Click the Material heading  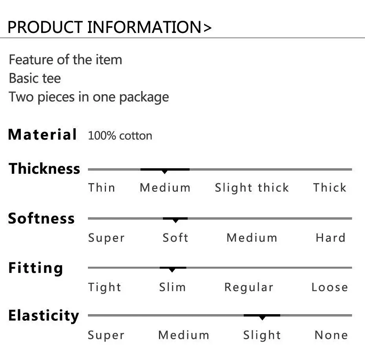pyautogui.click(x=42, y=135)
